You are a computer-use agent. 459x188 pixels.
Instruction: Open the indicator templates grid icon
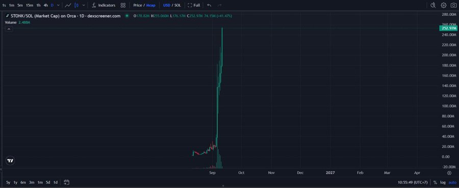[x=123, y=5]
